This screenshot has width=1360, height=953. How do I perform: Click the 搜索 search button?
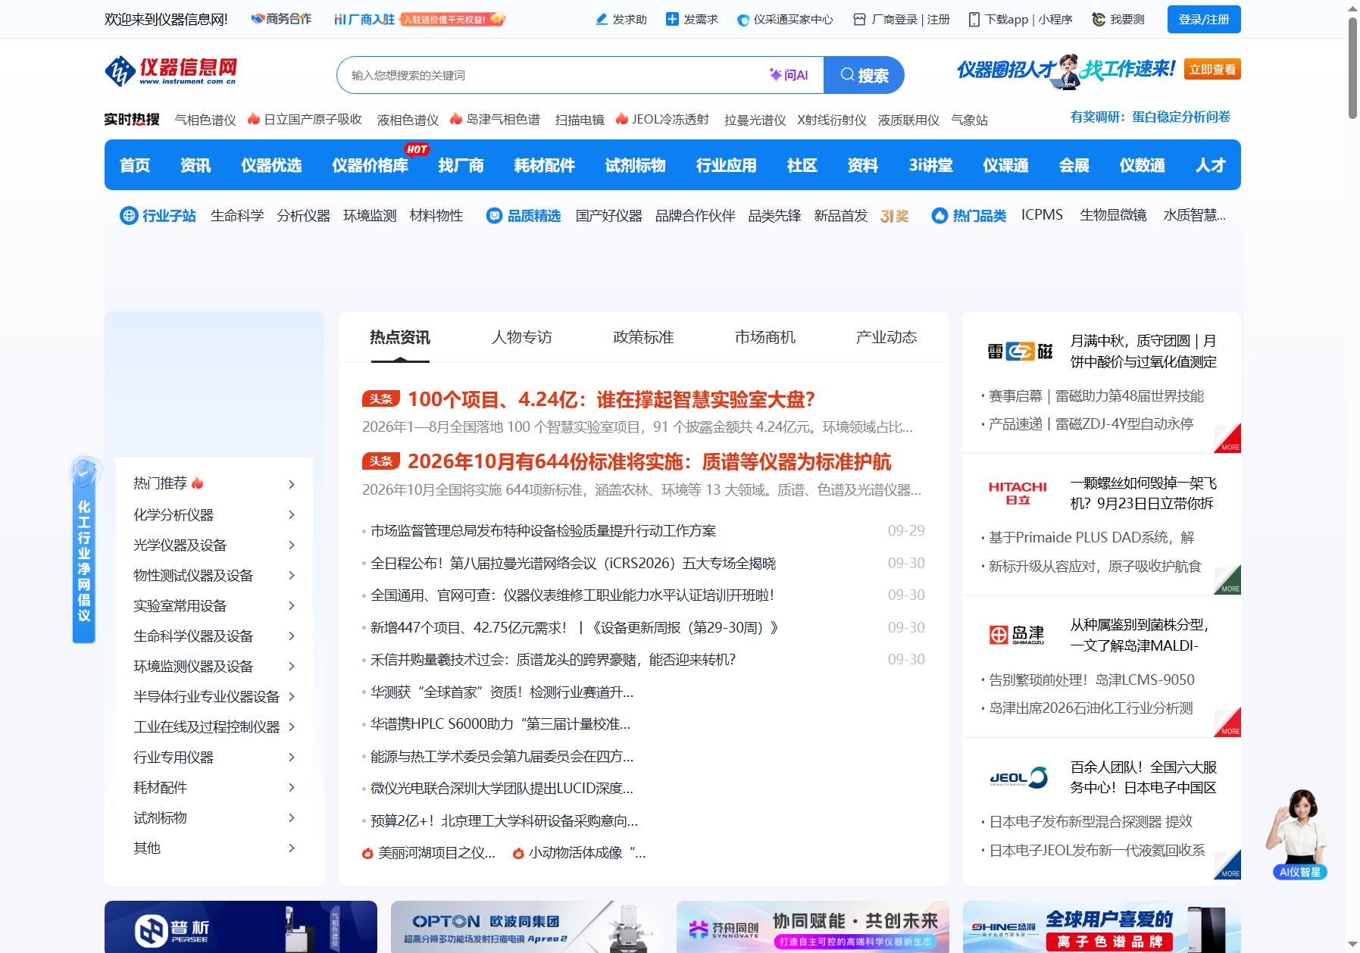[x=864, y=75]
